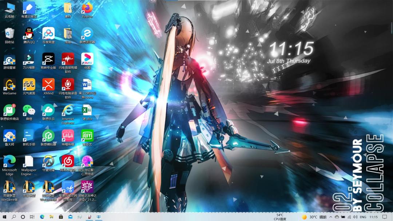The image size is (393, 221).
Task: Click the 微信 WeChat icon
Action: 29,112
